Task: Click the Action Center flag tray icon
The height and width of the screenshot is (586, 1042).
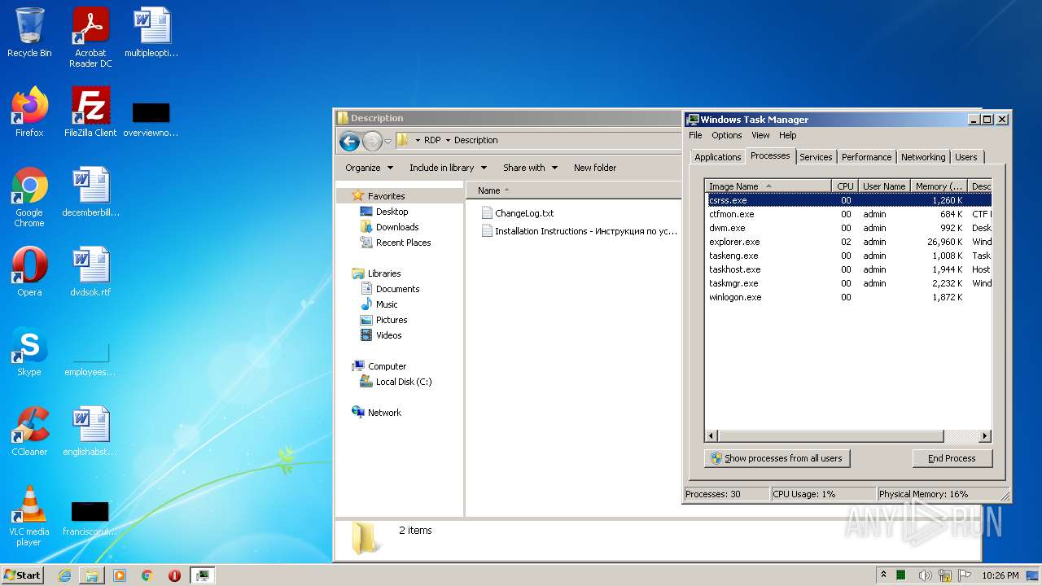Action: (x=965, y=575)
